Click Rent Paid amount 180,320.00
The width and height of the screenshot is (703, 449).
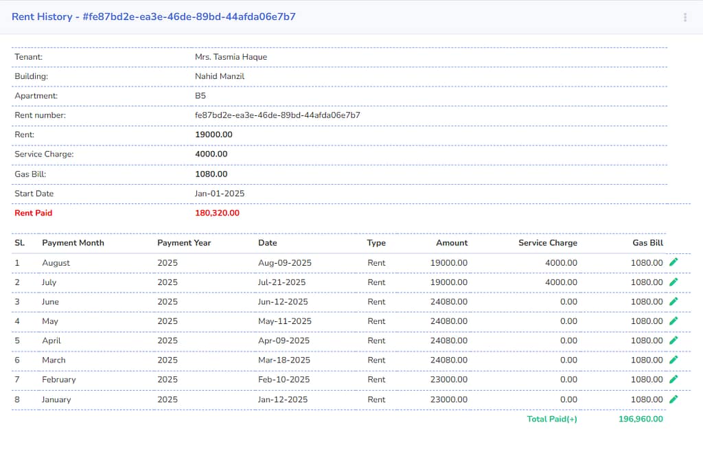click(x=217, y=213)
